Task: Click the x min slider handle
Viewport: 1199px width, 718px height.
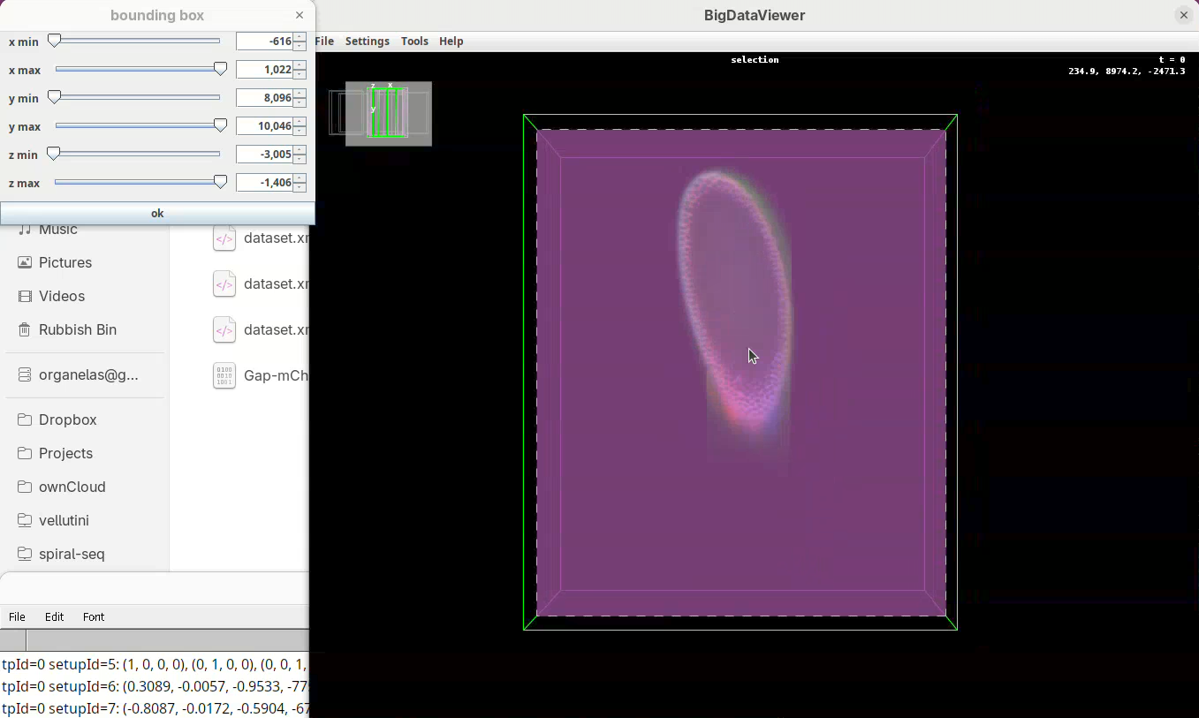Action: pos(55,41)
